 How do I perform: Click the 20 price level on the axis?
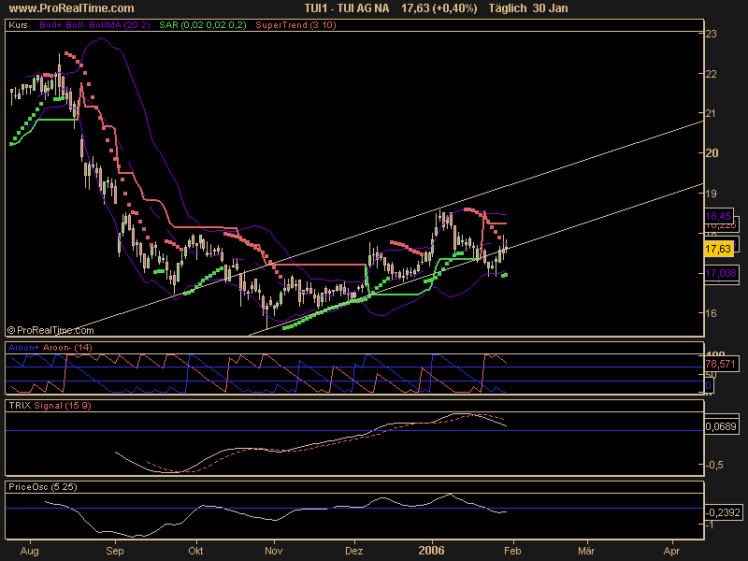[x=711, y=153]
